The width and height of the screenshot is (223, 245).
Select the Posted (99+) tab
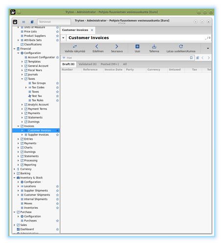pos(110,64)
